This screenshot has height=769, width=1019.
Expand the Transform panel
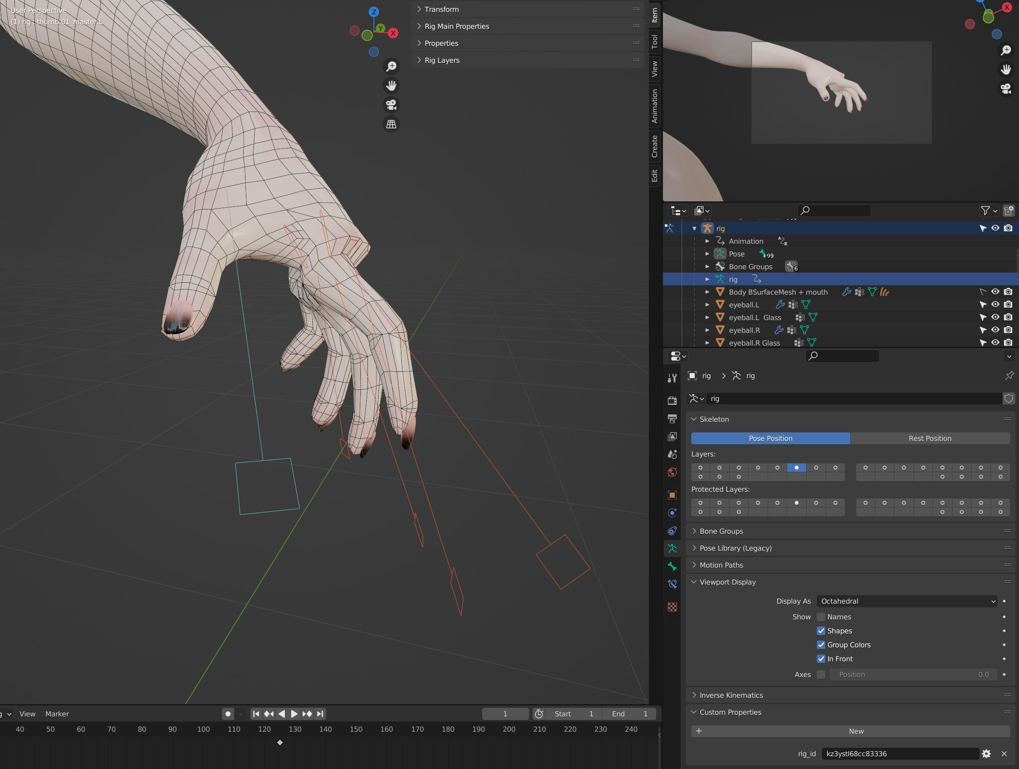pos(527,9)
